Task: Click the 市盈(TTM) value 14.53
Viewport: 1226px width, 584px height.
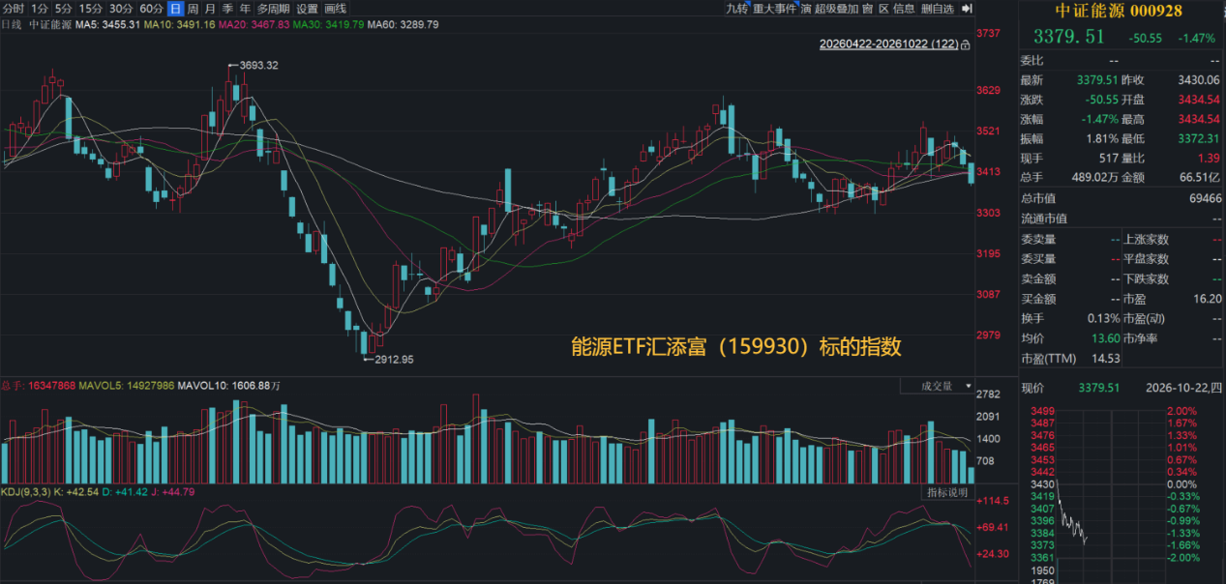Action: pyautogui.click(x=1105, y=359)
